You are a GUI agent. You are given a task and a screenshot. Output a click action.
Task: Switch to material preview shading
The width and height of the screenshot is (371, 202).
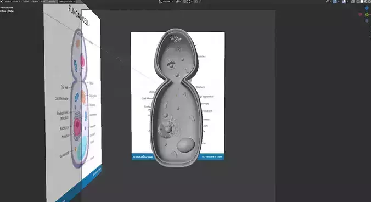pos(366,2)
